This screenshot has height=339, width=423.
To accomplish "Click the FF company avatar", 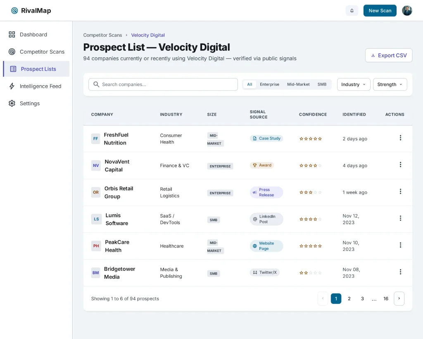I will click(96, 139).
